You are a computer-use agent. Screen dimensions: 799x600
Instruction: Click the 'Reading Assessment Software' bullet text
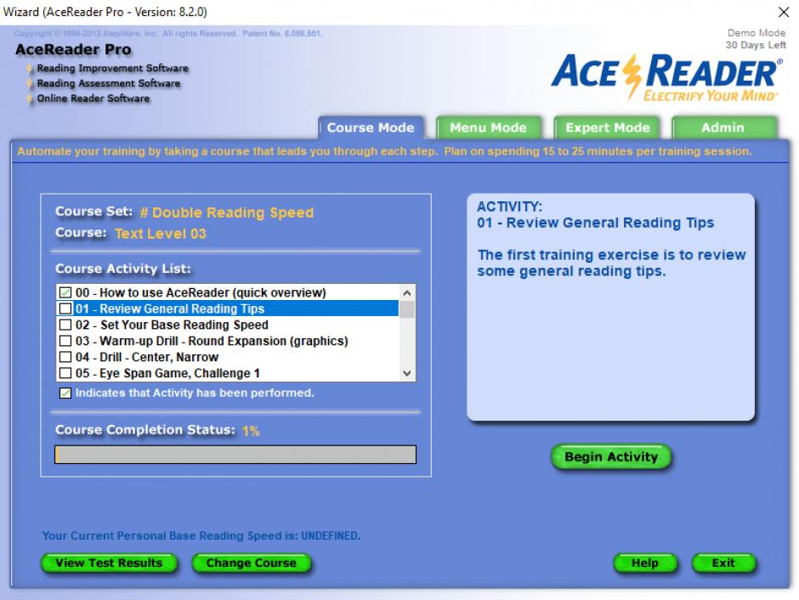[109, 83]
